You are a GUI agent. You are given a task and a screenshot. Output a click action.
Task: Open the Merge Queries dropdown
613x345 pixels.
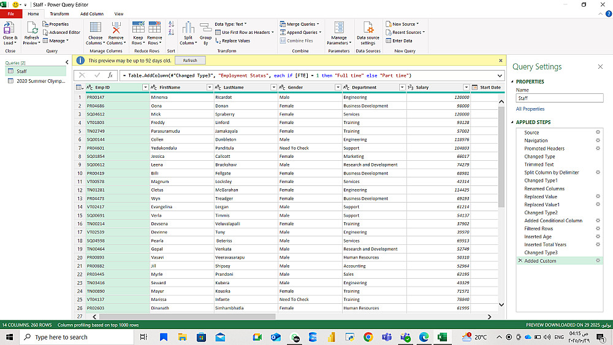319,25
